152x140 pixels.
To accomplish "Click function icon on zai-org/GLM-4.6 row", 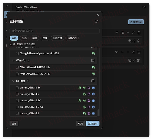I will 93,94.
